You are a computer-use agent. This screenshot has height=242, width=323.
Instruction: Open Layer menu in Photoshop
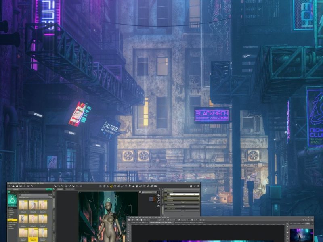tap(140, 217)
